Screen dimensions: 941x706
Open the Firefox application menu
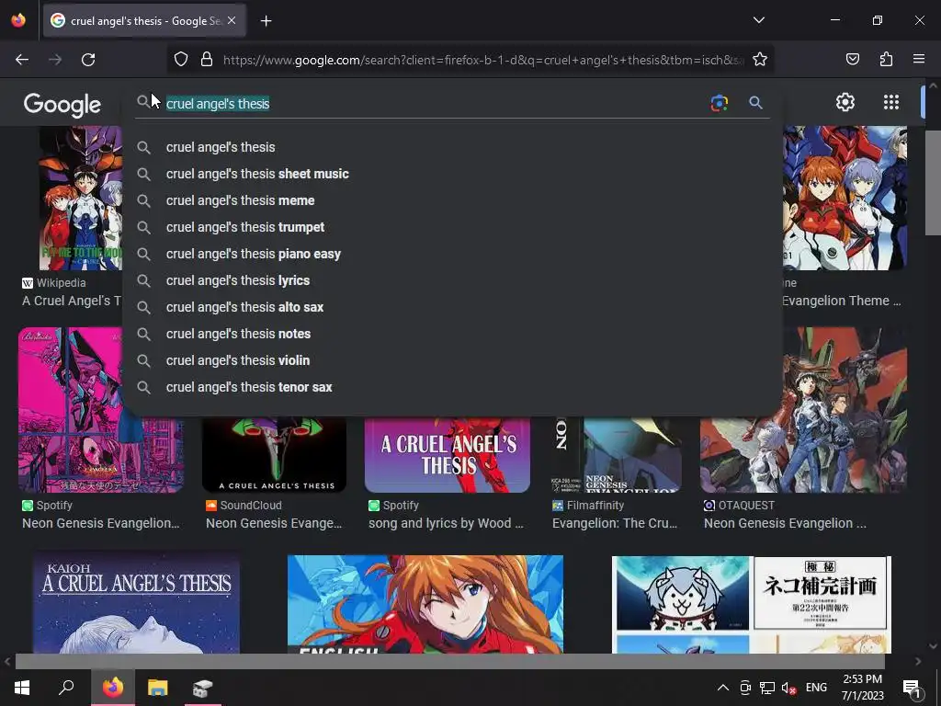tap(919, 59)
